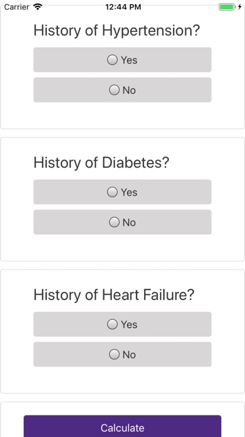Tap the History of Hypertension heading
The width and height of the screenshot is (245, 437).
pos(117,31)
